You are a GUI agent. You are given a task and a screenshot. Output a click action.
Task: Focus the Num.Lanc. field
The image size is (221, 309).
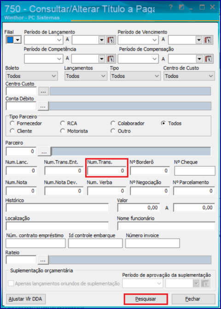[21, 171]
